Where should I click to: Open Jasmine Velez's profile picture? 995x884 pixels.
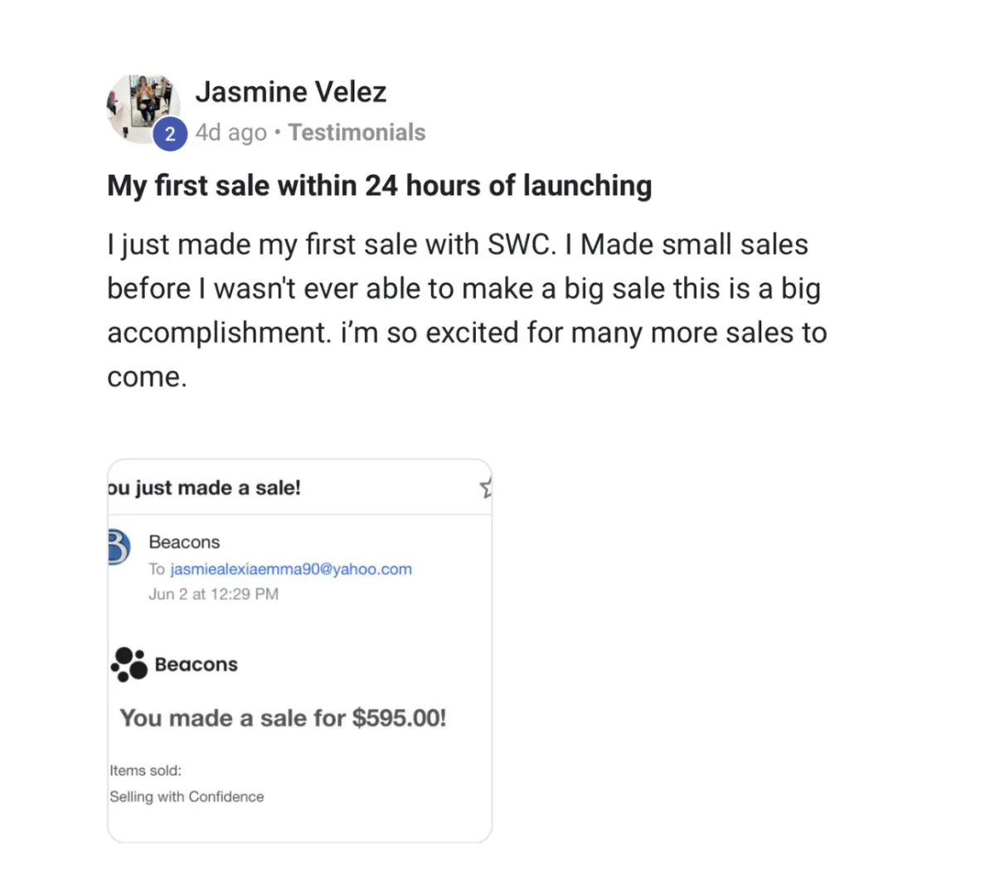pyautogui.click(x=143, y=109)
